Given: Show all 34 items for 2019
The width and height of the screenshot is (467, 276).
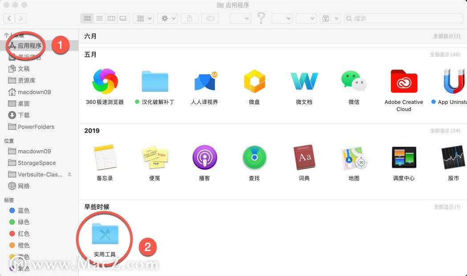Looking at the screenshot, I should click(x=445, y=131).
